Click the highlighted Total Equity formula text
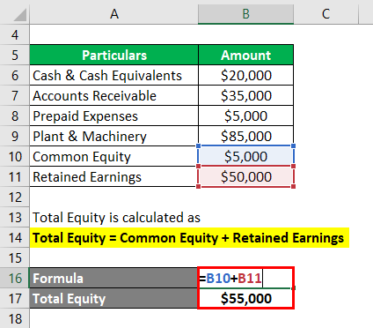This screenshot has width=373, height=328. click(188, 238)
